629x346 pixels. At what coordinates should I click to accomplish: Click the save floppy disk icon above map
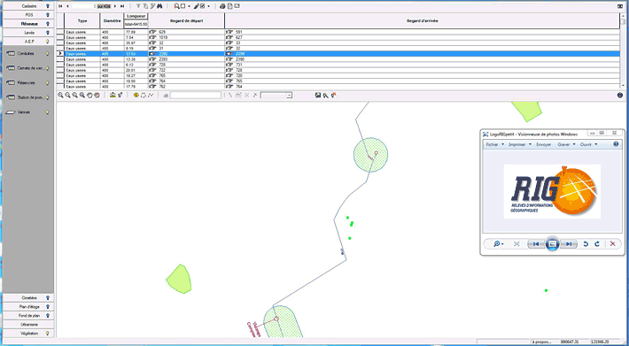pyautogui.click(x=318, y=96)
